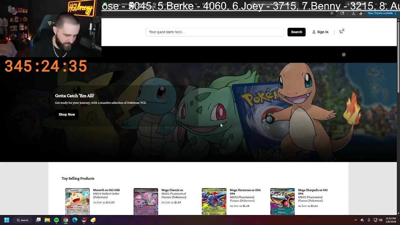Open File Explorer from the taskbar
The image size is (400, 225).
pyautogui.click(x=47, y=220)
